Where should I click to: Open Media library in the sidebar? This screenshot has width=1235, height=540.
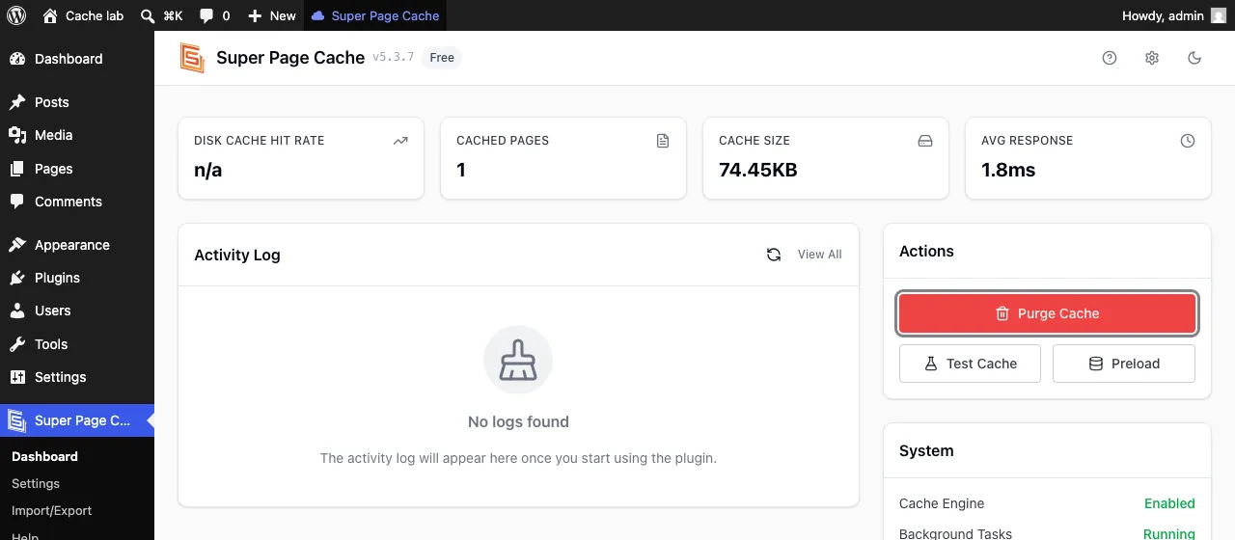coord(77,135)
